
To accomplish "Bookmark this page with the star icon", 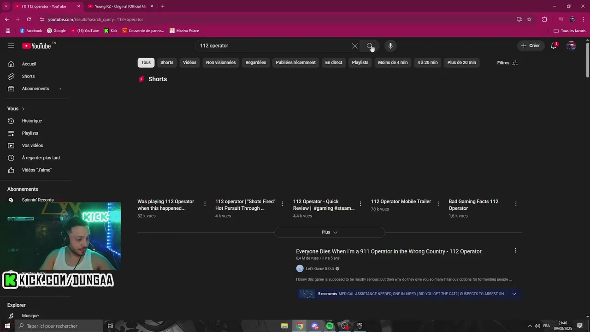I will click(x=529, y=19).
